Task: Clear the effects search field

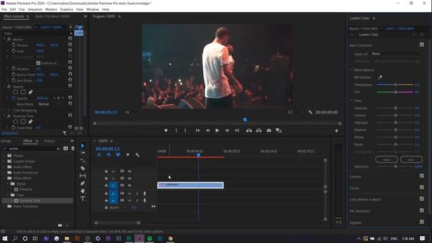Action: coord(58,148)
